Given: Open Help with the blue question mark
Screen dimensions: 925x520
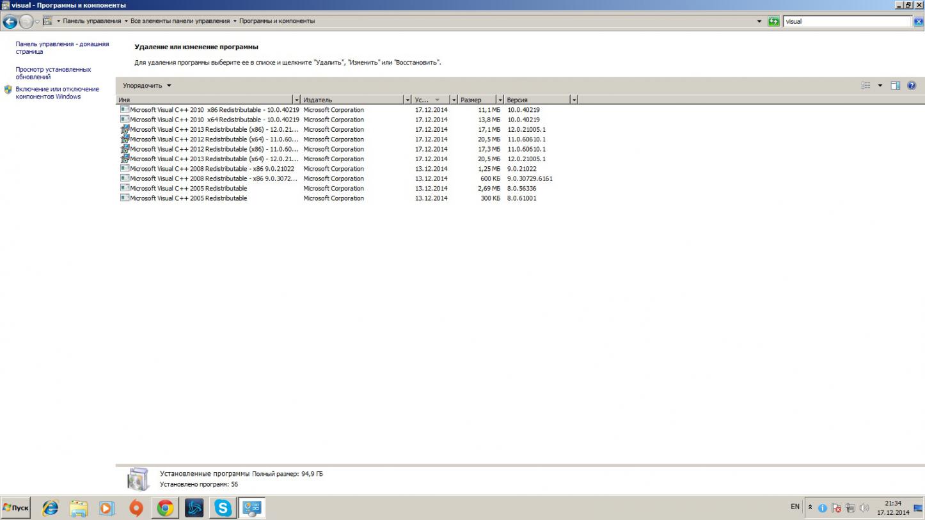Looking at the screenshot, I should coord(912,86).
